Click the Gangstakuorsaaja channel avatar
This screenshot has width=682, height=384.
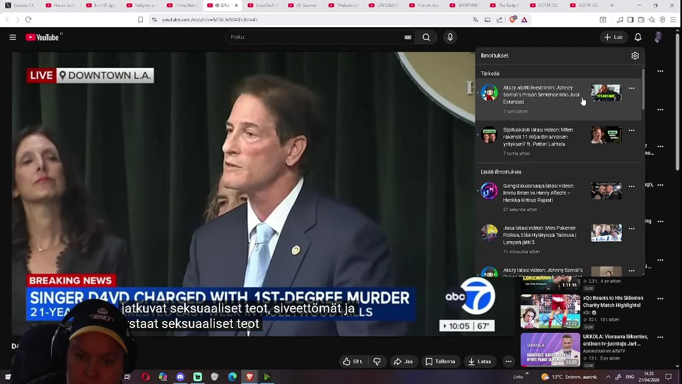pyautogui.click(x=489, y=191)
